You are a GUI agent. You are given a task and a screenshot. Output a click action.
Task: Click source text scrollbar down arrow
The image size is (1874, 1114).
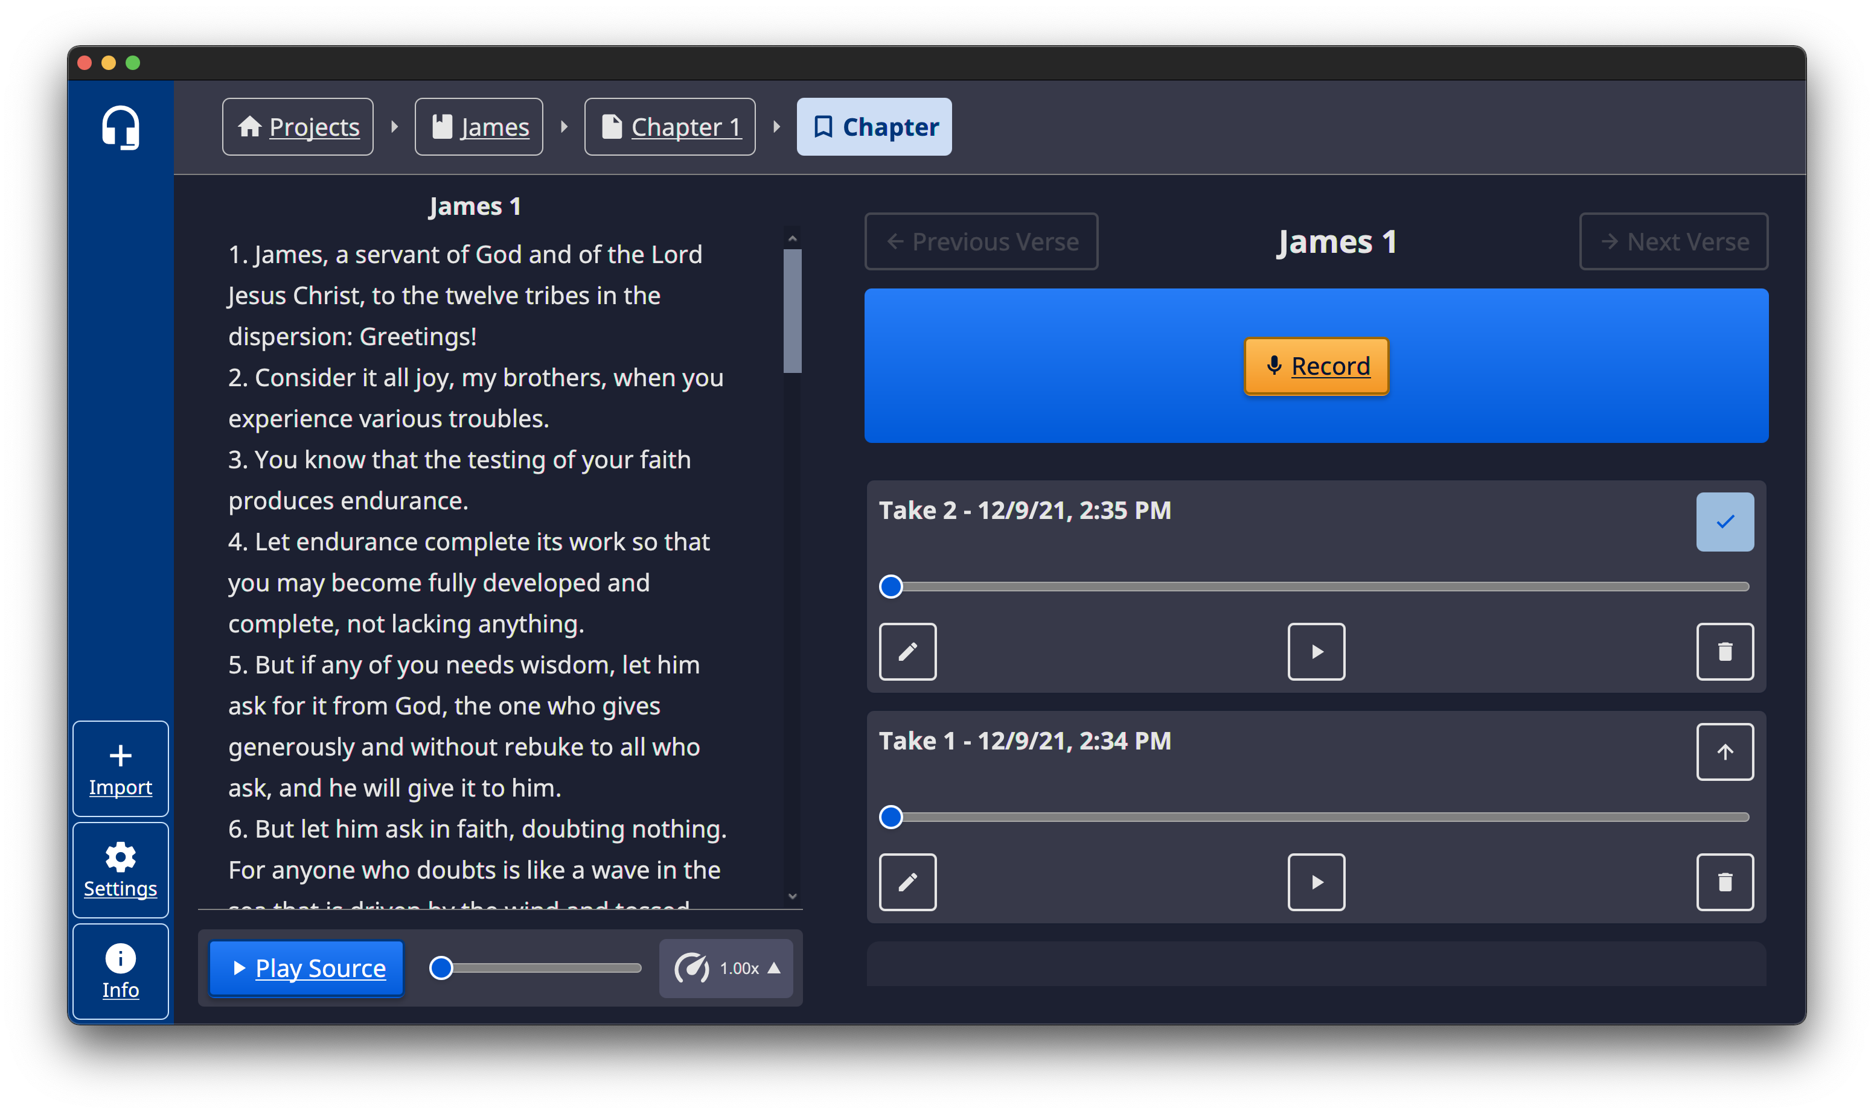[792, 896]
